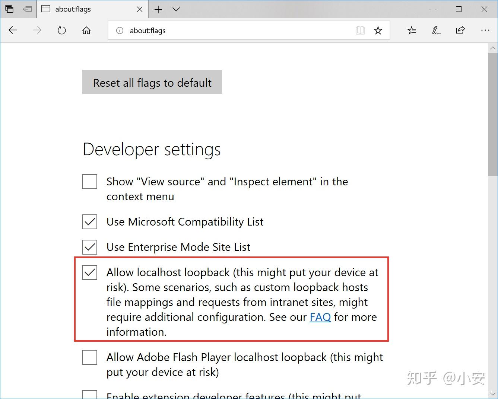Click Reset all flags to default
498x399 pixels.
coord(152,82)
